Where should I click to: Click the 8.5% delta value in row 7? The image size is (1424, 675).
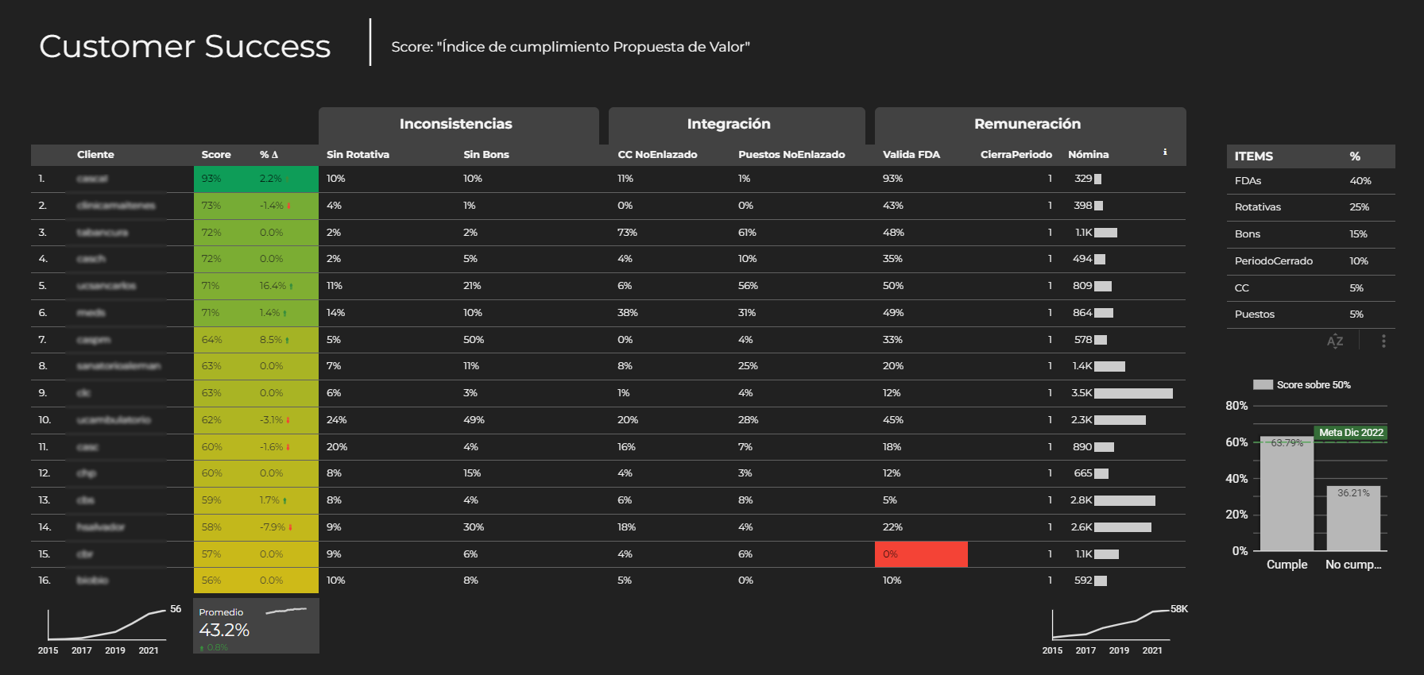pyautogui.click(x=271, y=340)
